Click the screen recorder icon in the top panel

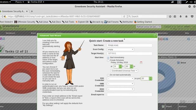point(172,2)
